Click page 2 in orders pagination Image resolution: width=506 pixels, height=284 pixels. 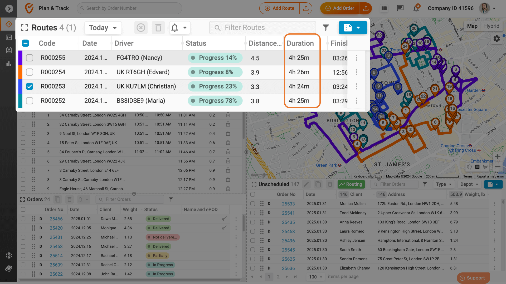pyautogui.click(x=278, y=276)
